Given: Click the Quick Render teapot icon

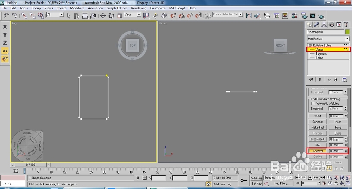Looking at the screenshot, I should click(x=321, y=16).
